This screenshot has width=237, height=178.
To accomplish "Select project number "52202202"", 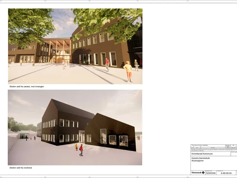I will 211,173.
